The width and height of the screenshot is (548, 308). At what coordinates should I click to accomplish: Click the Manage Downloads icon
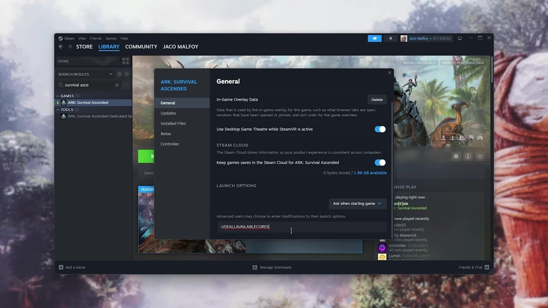point(255,267)
